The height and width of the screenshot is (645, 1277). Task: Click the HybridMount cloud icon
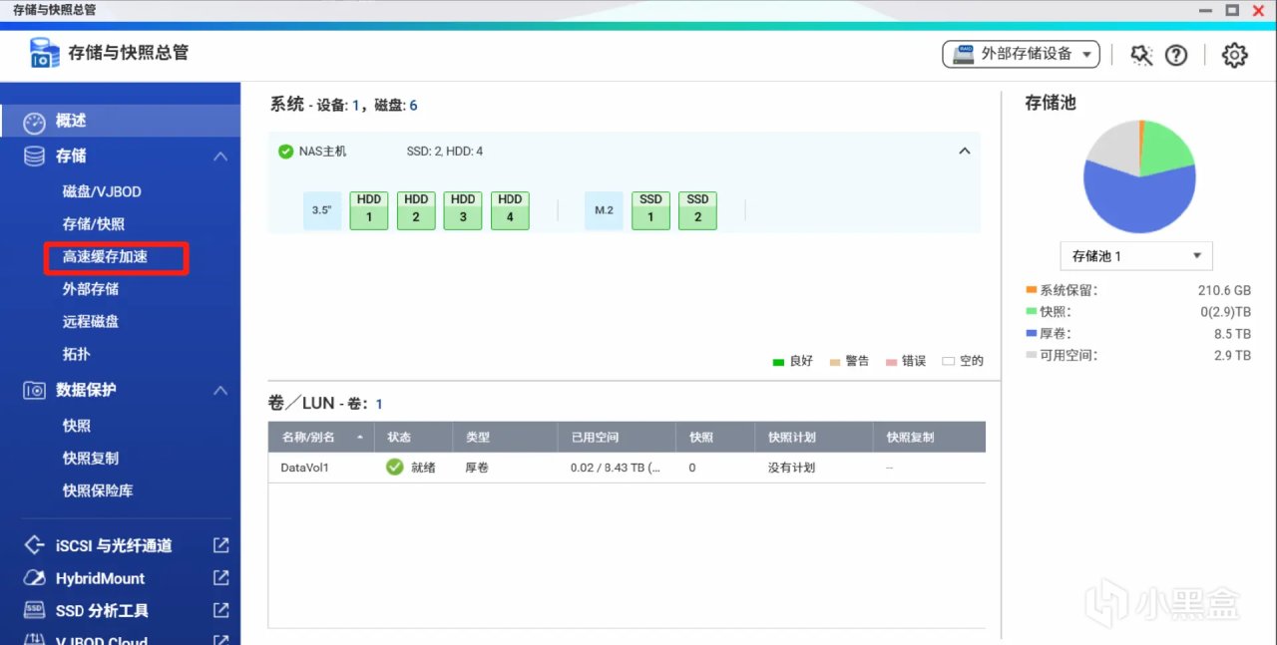point(35,578)
